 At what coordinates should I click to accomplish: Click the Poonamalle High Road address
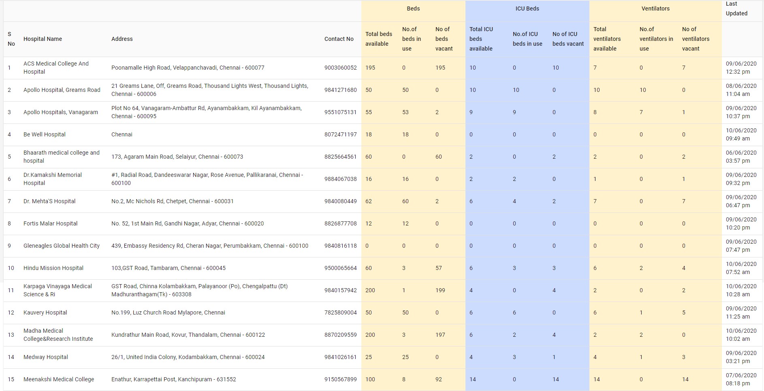[x=188, y=68]
